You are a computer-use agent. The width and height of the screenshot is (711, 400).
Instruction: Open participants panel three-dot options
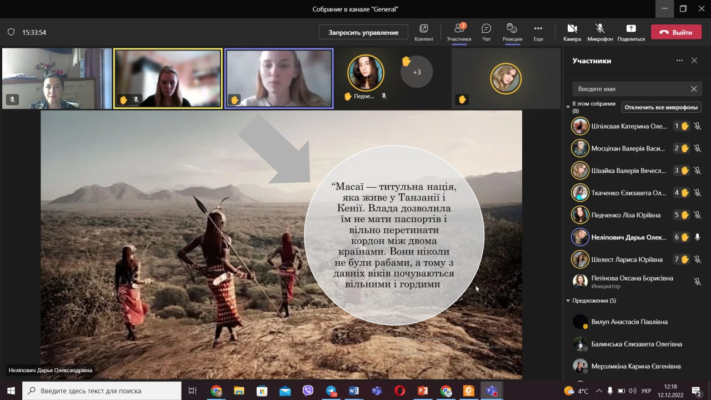(679, 61)
